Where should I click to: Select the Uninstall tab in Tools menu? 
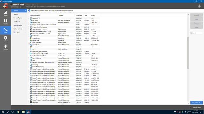pos(19,10)
